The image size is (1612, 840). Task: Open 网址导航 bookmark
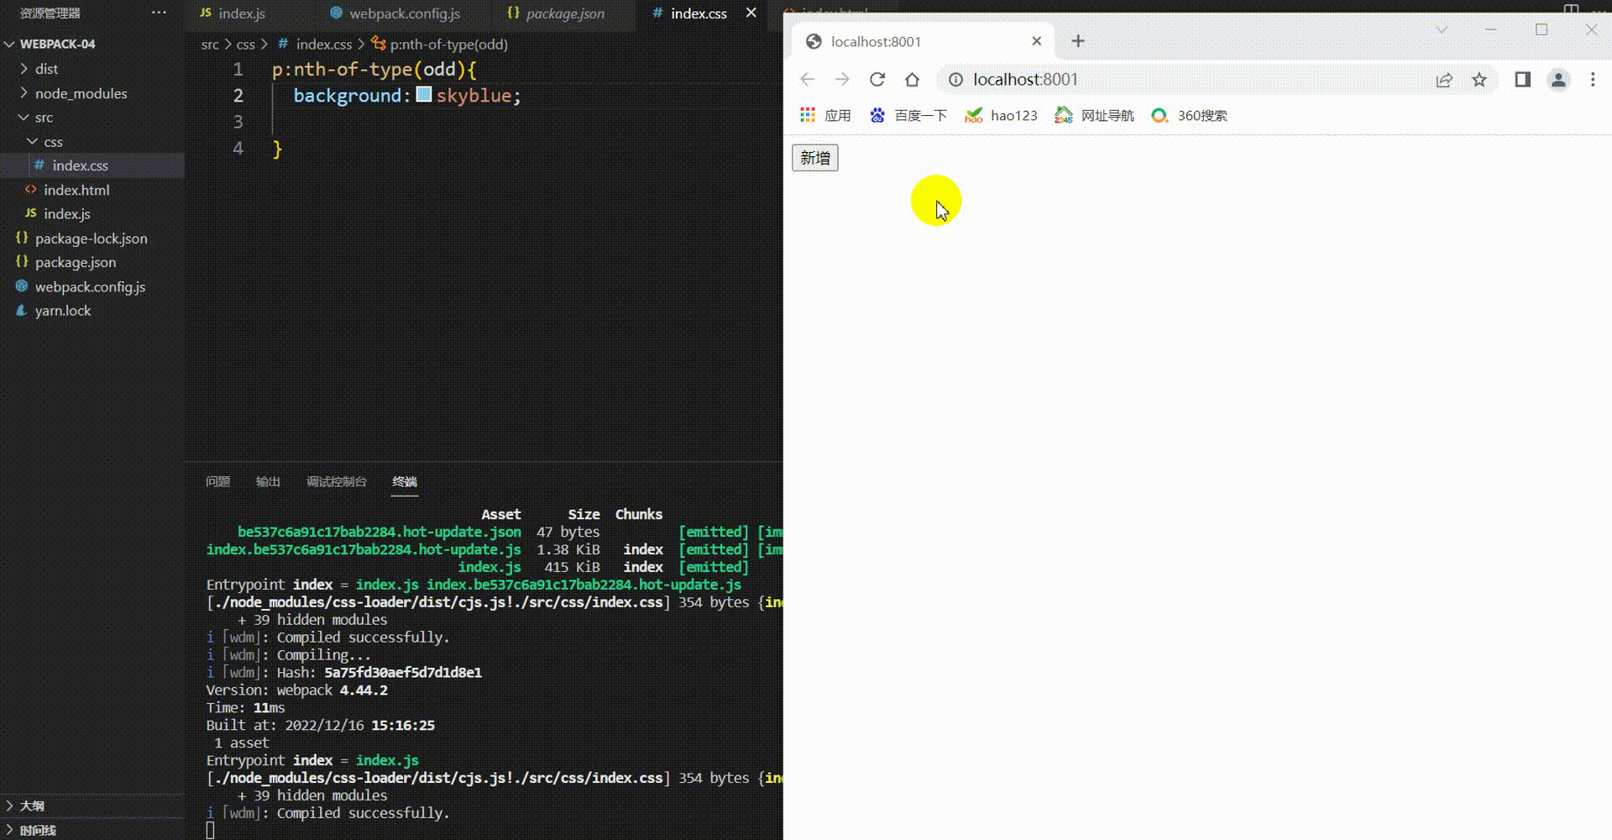1095,115
